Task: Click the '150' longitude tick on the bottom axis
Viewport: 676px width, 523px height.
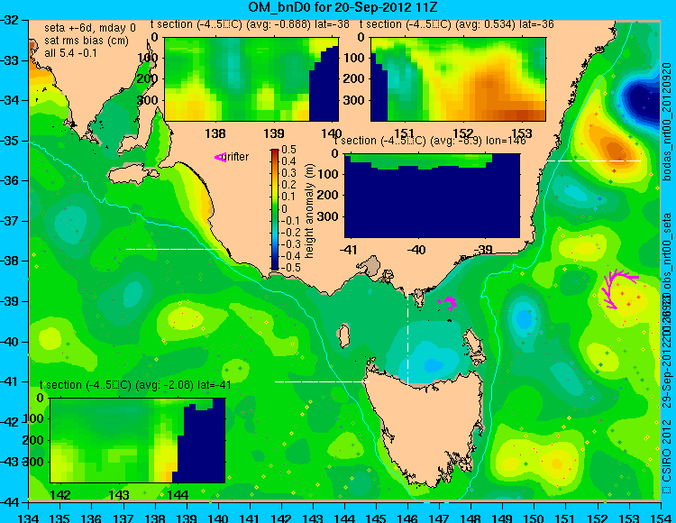Action: (x=534, y=518)
